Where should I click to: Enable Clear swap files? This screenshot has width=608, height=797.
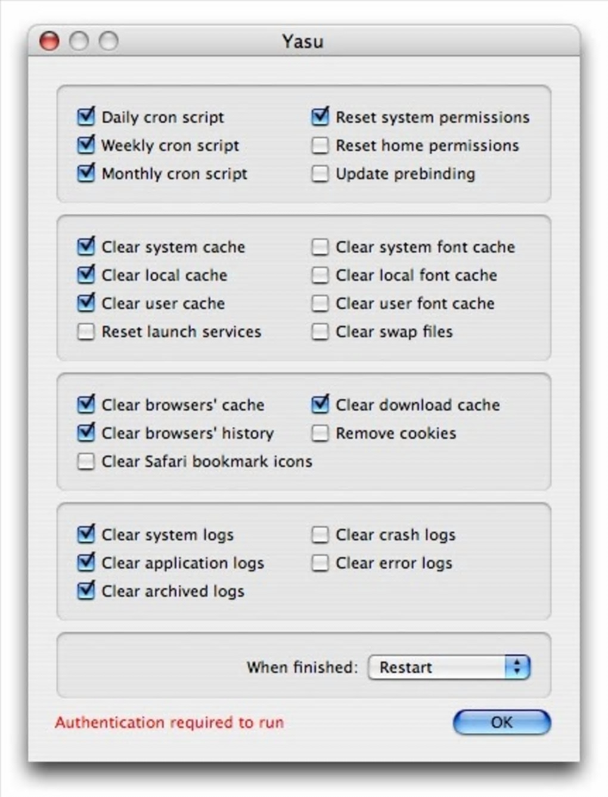pos(320,331)
